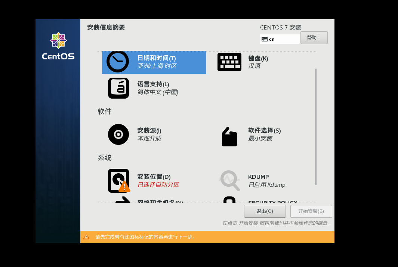
Task: Click the 退出(Q) quit button
Action: 265,211
